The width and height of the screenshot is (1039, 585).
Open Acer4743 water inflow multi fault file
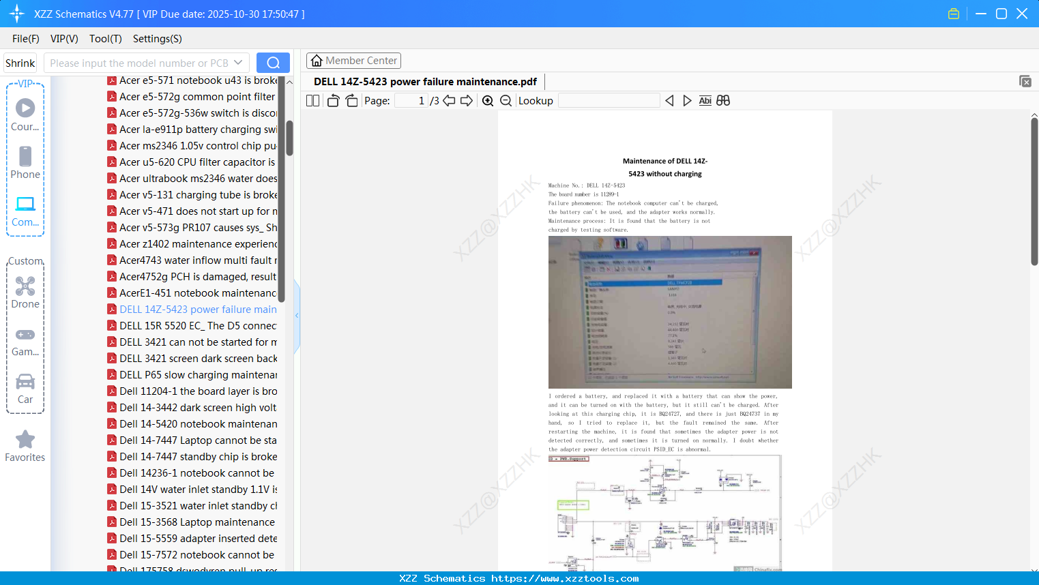pos(192,260)
